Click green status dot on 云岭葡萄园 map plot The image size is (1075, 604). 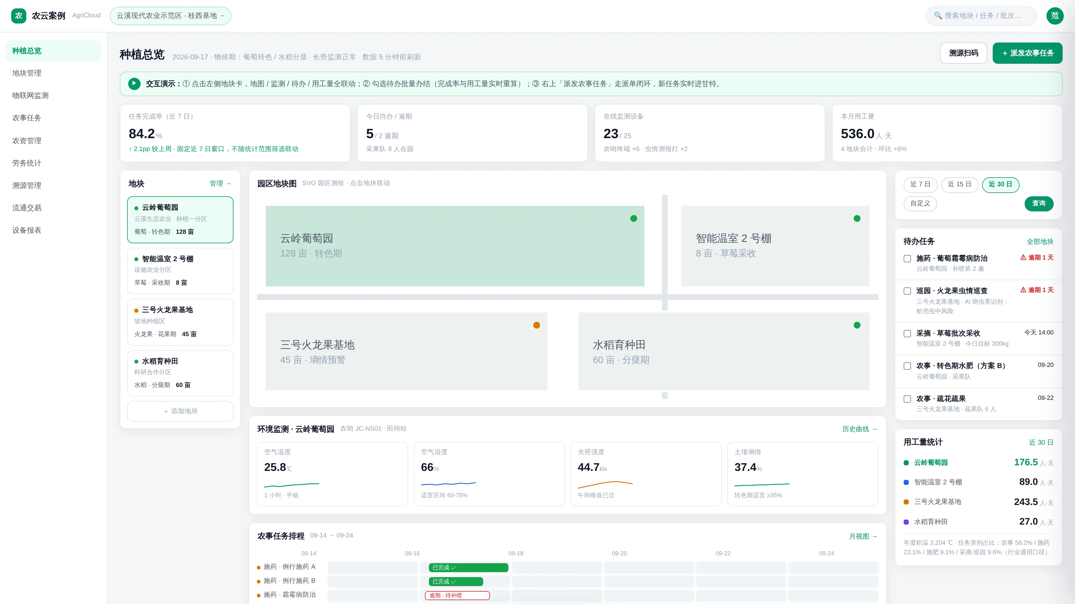(634, 218)
